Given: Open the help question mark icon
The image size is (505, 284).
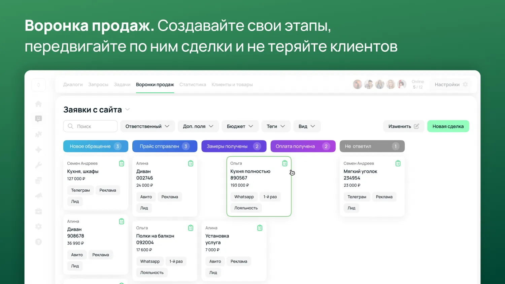Looking at the screenshot, I should 38,242.
